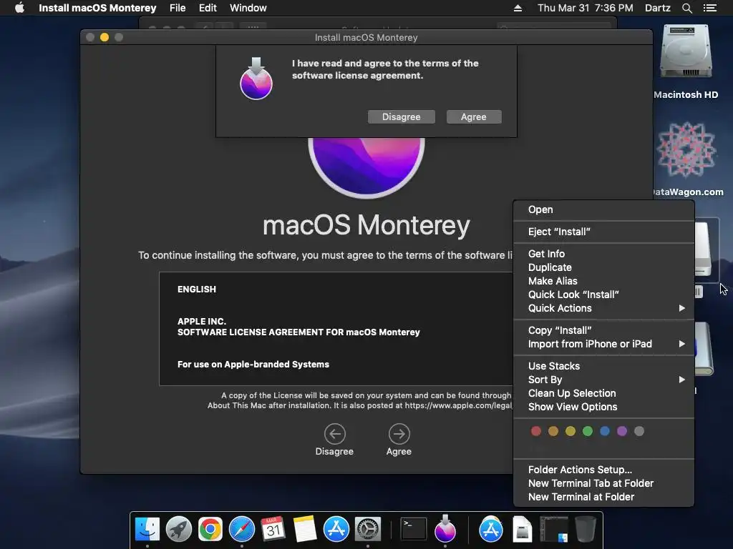Image resolution: width=733 pixels, height=549 pixels.
Task: Choose Eject "Install" in context menu
Action: click(603, 232)
